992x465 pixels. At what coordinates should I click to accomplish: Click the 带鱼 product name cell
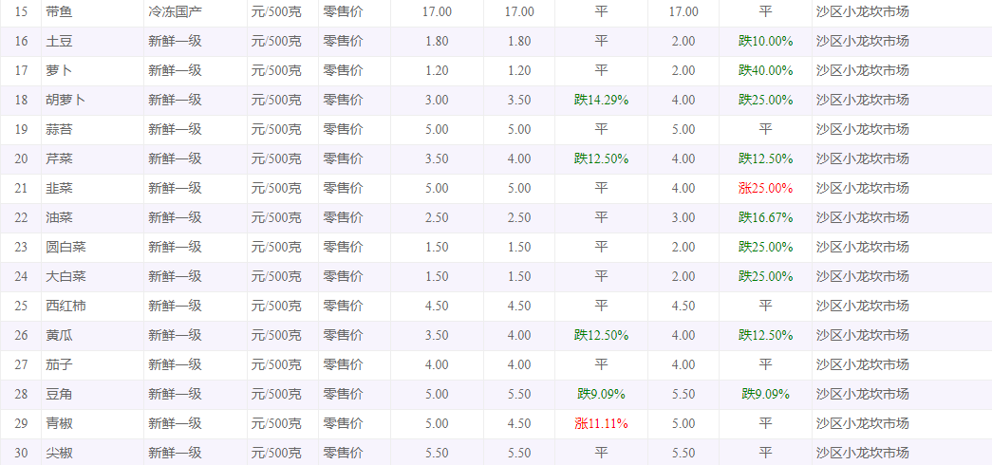click(x=59, y=12)
